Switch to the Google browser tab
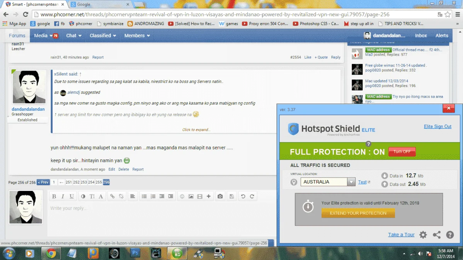The height and width of the screenshot is (260, 463). pos(100,4)
